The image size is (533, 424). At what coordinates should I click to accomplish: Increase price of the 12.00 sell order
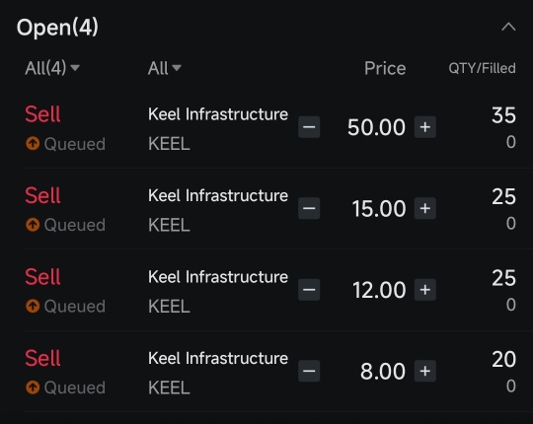pos(424,290)
